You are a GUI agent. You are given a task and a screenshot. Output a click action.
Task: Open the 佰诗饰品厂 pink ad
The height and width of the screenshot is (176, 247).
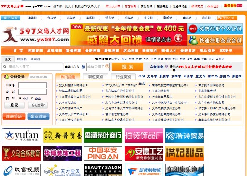[144, 135]
